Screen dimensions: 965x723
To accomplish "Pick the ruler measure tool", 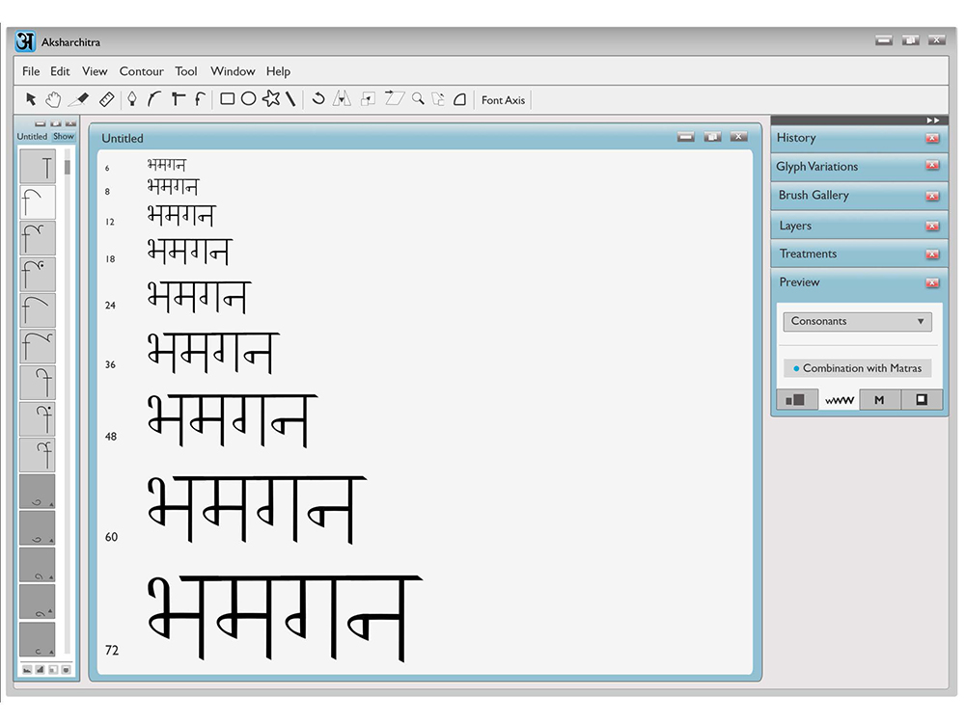I will pos(106,99).
